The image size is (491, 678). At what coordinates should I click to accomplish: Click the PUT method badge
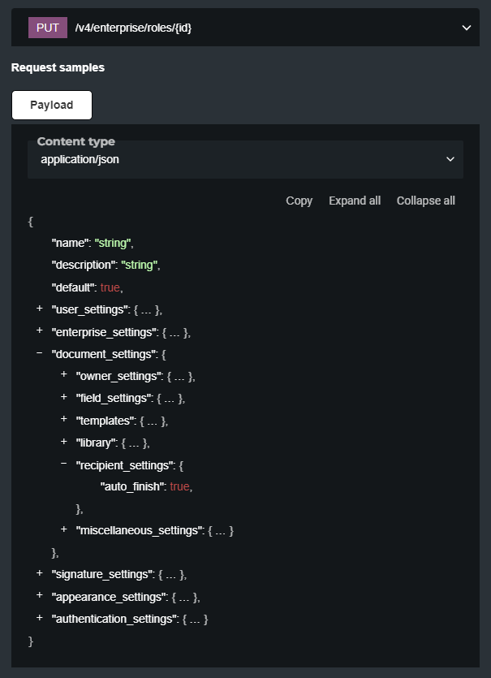[x=48, y=28]
